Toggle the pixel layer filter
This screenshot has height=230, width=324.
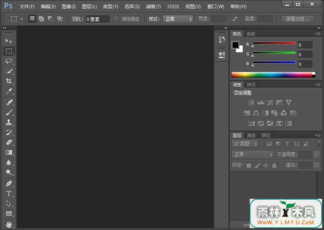click(x=269, y=144)
